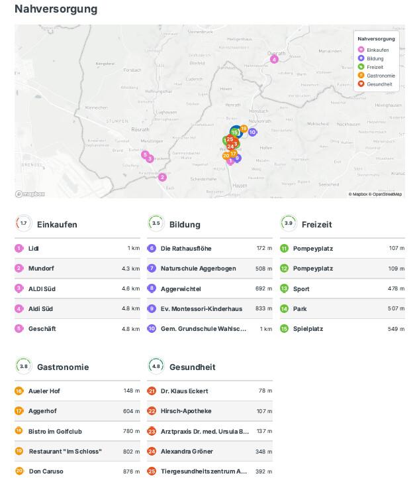
Task: Click pink map marker 2 on map
Action: (162, 177)
